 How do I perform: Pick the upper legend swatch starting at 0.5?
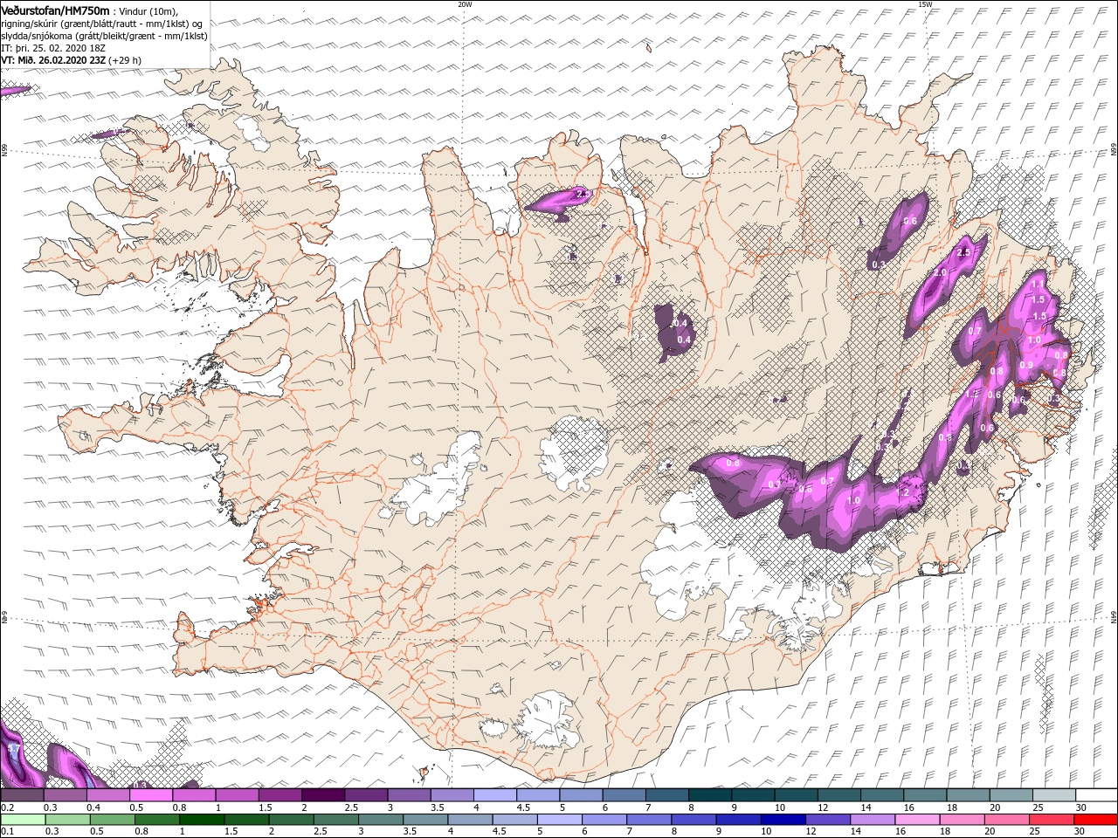[151, 794]
